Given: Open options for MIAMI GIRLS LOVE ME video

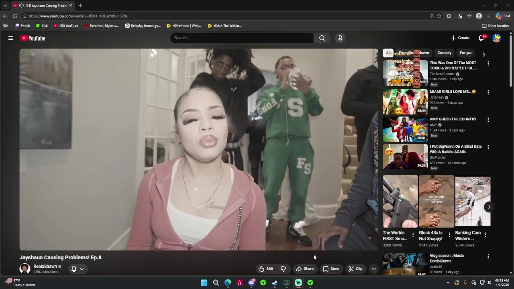Looking at the screenshot, I should (488, 92).
